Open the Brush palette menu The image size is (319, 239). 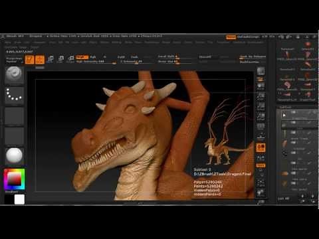(17, 42)
